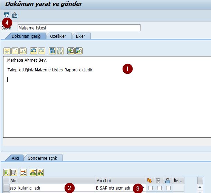Click the Başlık field with Malzeme listesi

[x=79, y=28]
